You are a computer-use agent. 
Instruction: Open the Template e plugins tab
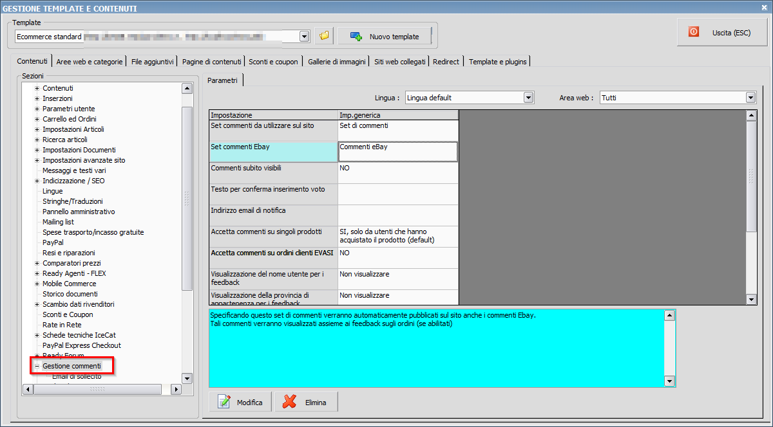click(x=498, y=62)
